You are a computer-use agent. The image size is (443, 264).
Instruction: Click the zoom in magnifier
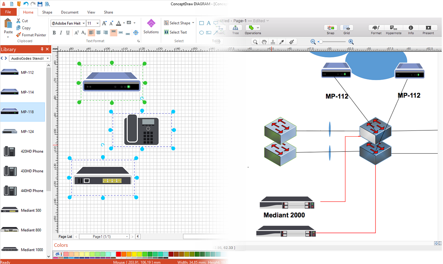(351, 42)
